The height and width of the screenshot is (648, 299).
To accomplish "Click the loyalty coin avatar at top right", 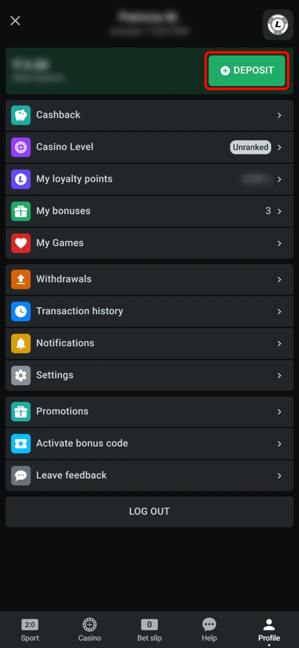I will (277, 25).
